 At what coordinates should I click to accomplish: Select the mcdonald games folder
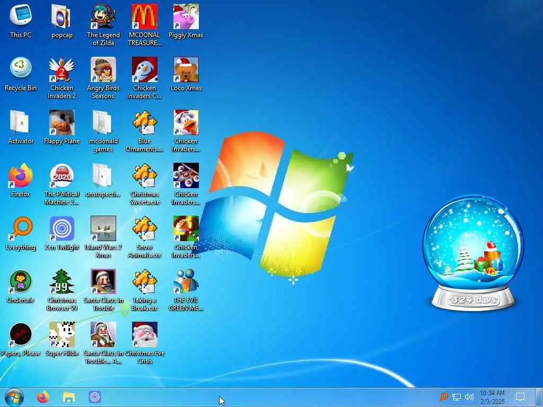pyautogui.click(x=103, y=131)
